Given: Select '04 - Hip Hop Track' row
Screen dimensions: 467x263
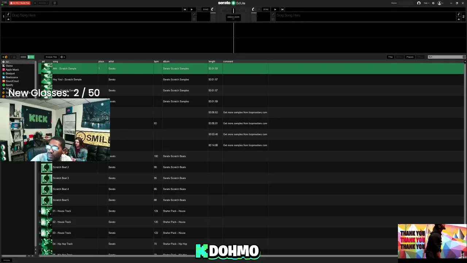Looking at the screenshot, I should coord(251,244).
